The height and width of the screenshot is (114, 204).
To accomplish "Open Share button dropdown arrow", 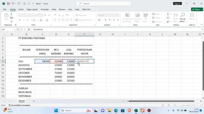I will pos(202,9).
